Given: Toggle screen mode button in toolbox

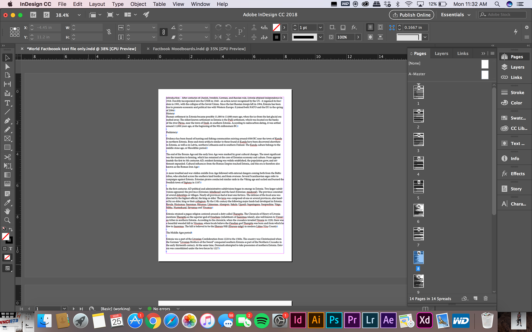Looking at the screenshot, I should [x=7, y=268].
